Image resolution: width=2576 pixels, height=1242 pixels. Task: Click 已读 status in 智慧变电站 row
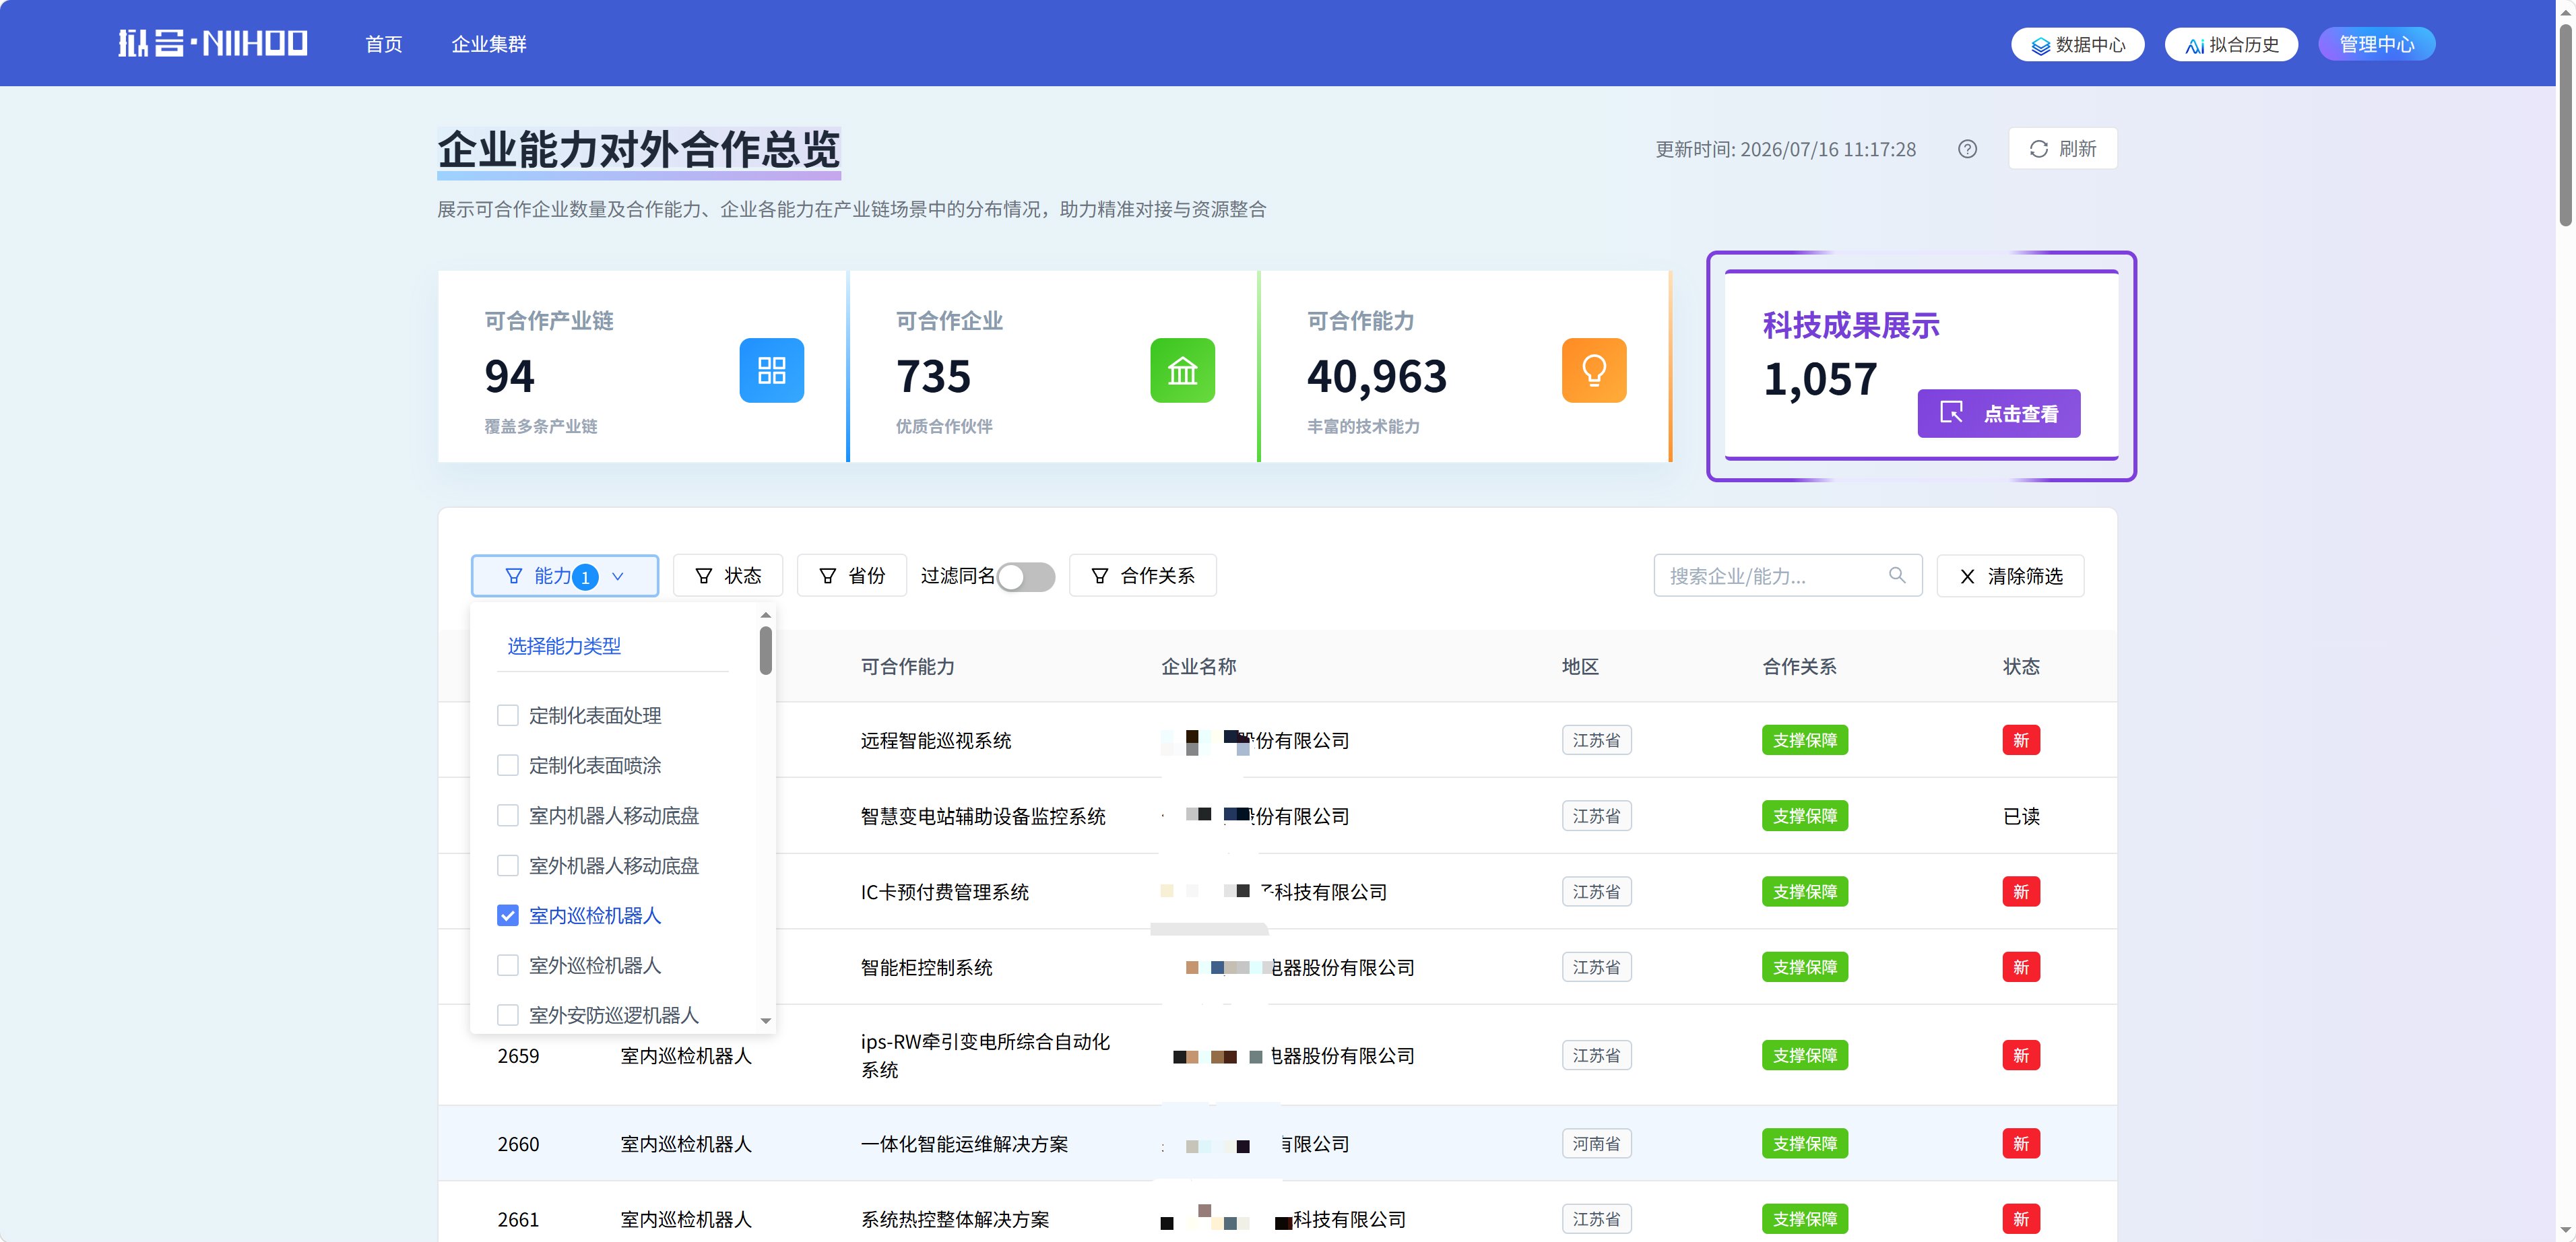pyautogui.click(x=2021, y=817)
